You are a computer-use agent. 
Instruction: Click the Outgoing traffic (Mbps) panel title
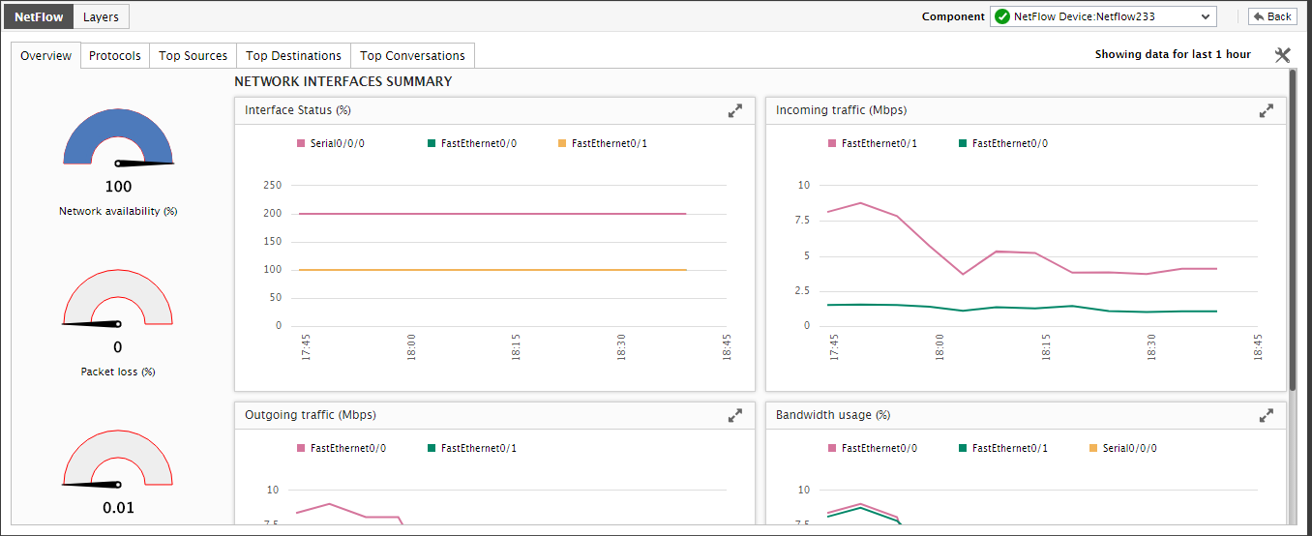coord(311,415)
